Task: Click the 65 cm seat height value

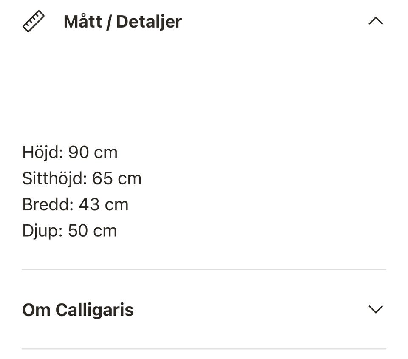Action: tap(116, 178)
